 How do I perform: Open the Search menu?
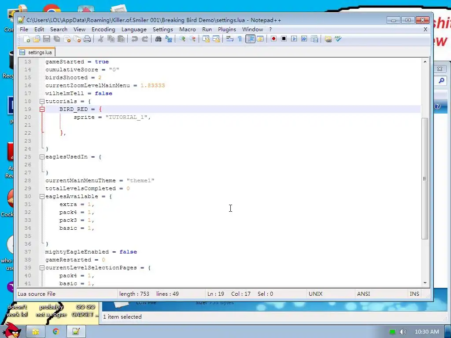click(59, 29)
